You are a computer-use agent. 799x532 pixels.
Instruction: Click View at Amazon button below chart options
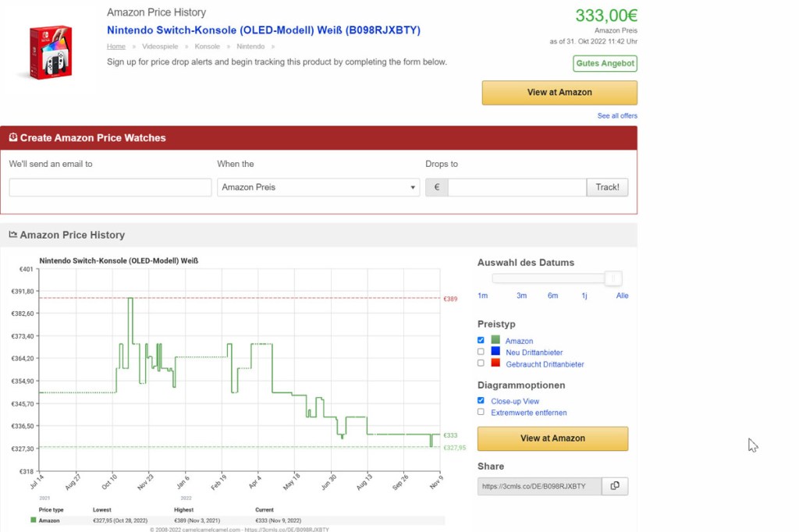553,438
